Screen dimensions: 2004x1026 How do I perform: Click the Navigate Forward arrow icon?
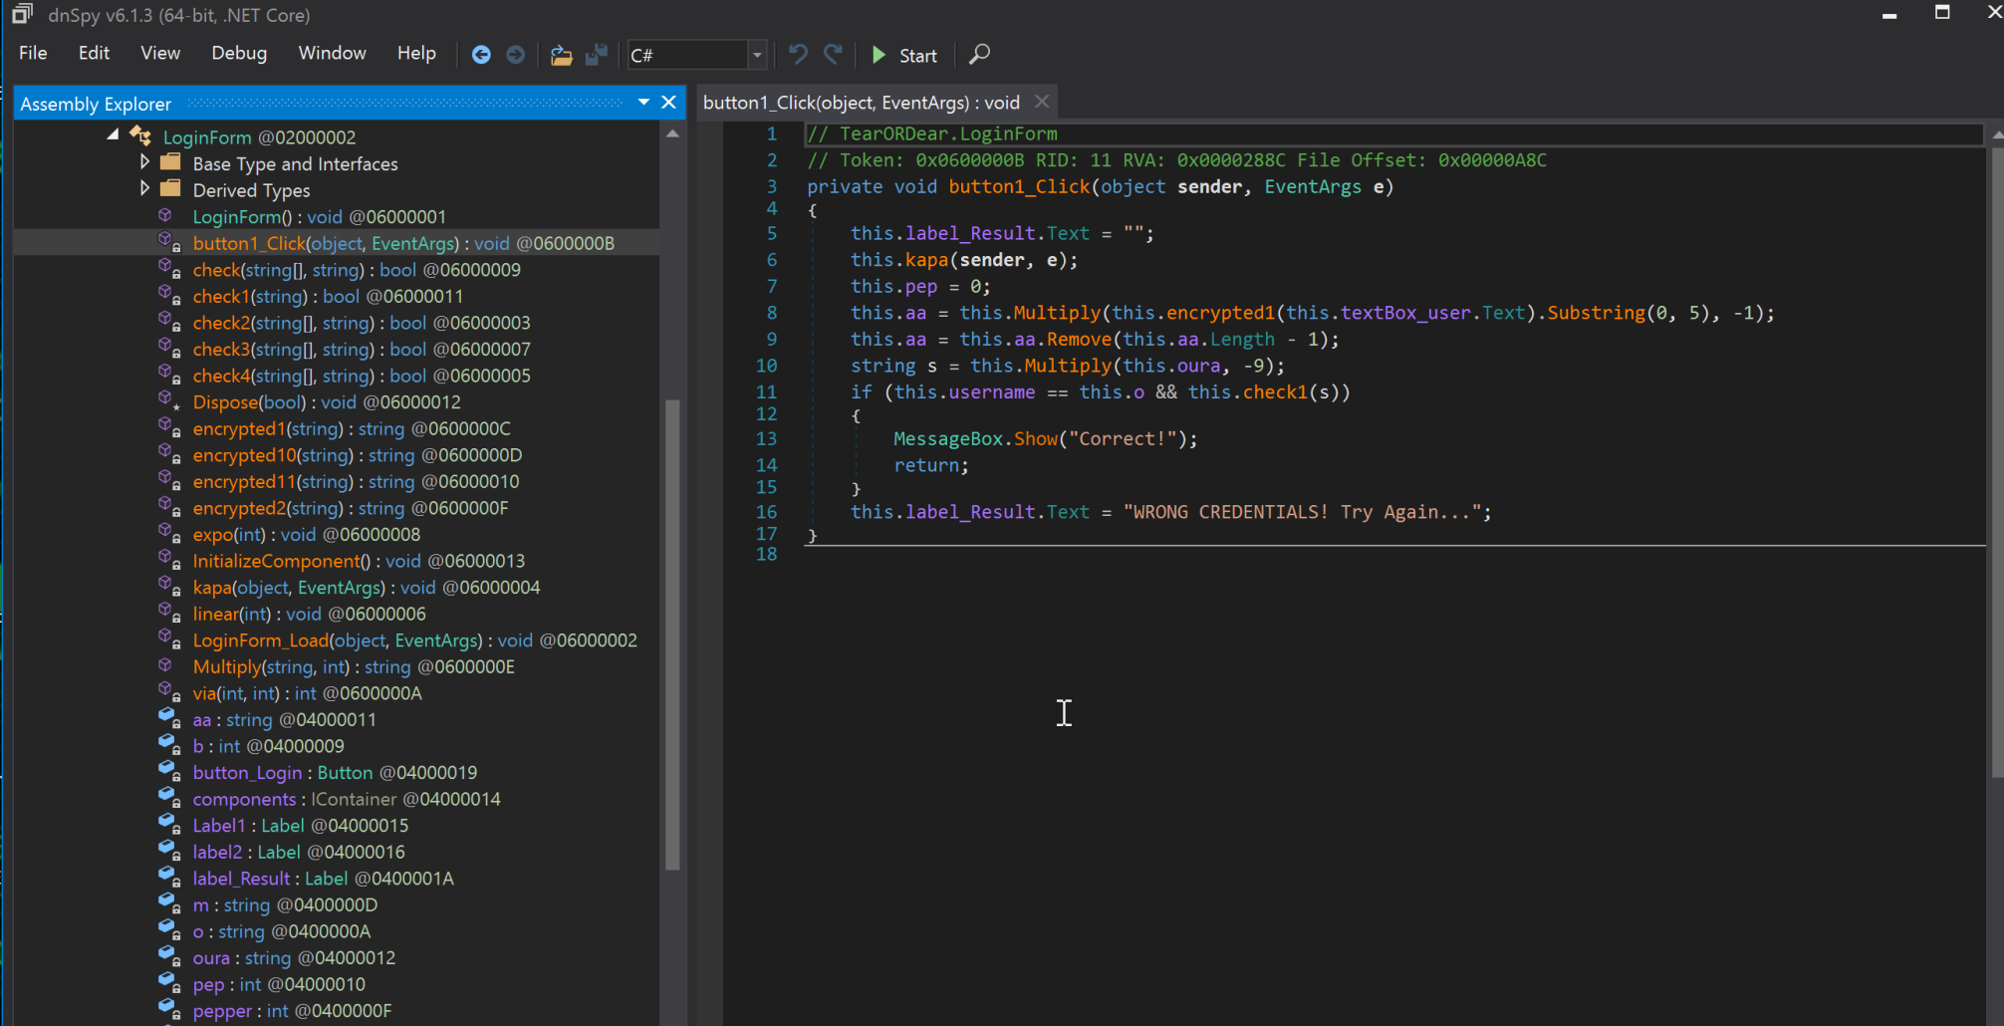(515, 55)
